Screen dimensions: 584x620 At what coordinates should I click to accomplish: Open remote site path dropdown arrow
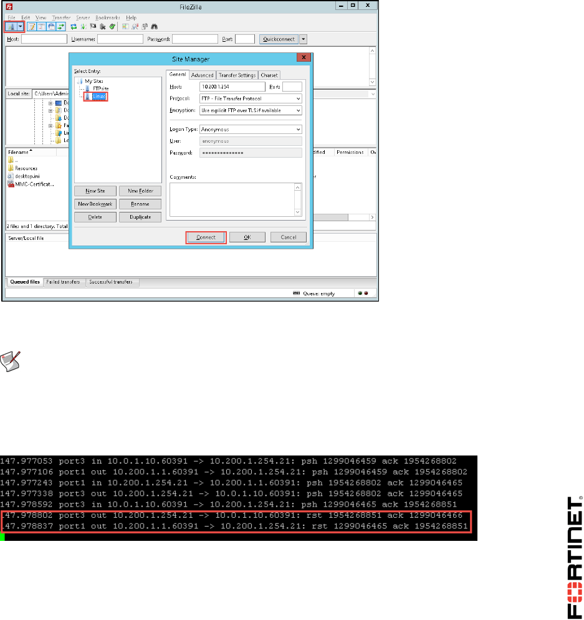click(373, 94)
